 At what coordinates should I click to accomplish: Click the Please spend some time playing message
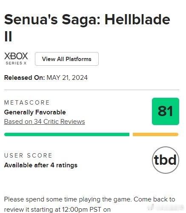(89, 199)
